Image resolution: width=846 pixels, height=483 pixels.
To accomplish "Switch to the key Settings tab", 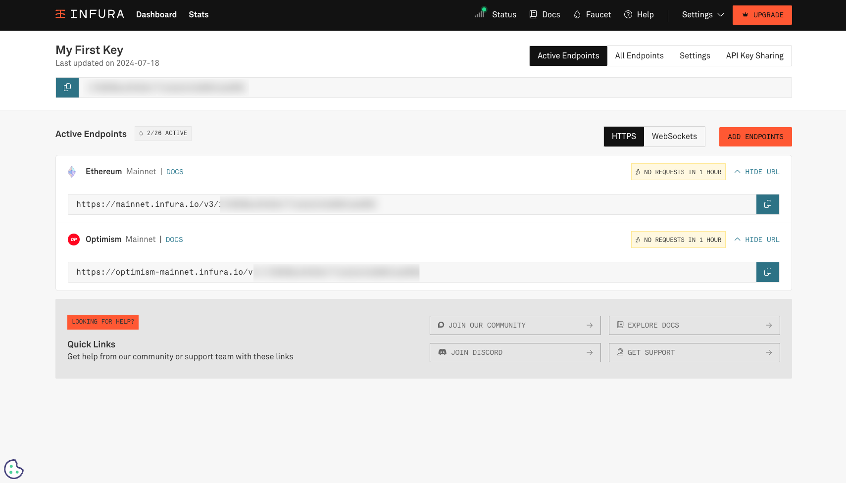I will coord(695,55).
